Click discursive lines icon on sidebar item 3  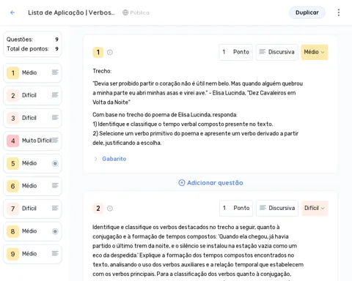pos(55,118)
